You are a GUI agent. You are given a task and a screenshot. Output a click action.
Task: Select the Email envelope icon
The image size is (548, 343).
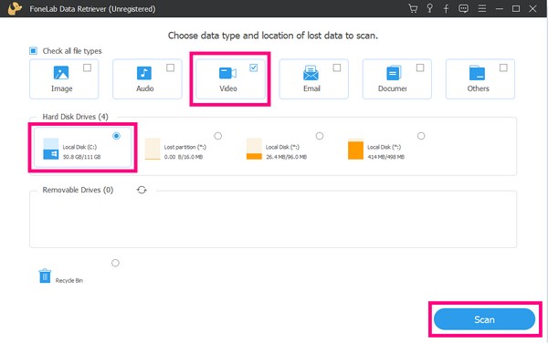311,73
